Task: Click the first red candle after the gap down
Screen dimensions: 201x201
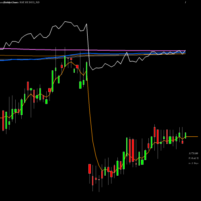Action: (x=90, y=169)
